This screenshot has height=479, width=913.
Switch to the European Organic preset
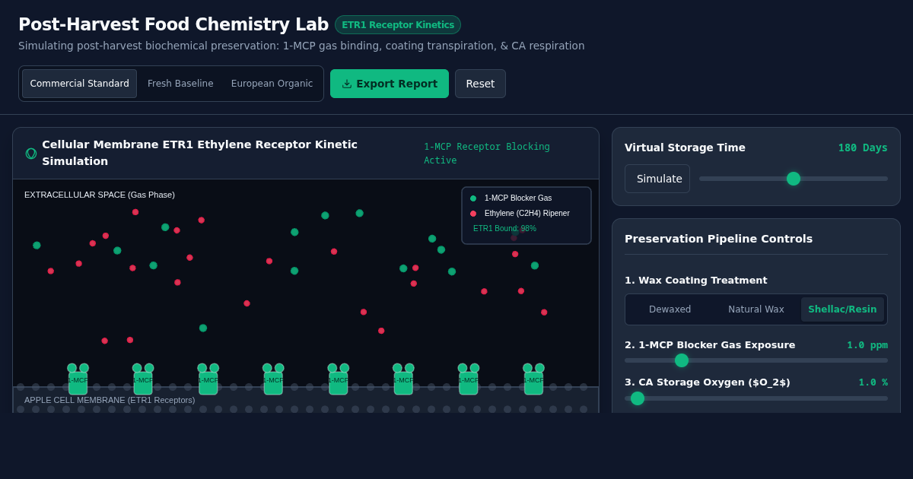point(272,84)
